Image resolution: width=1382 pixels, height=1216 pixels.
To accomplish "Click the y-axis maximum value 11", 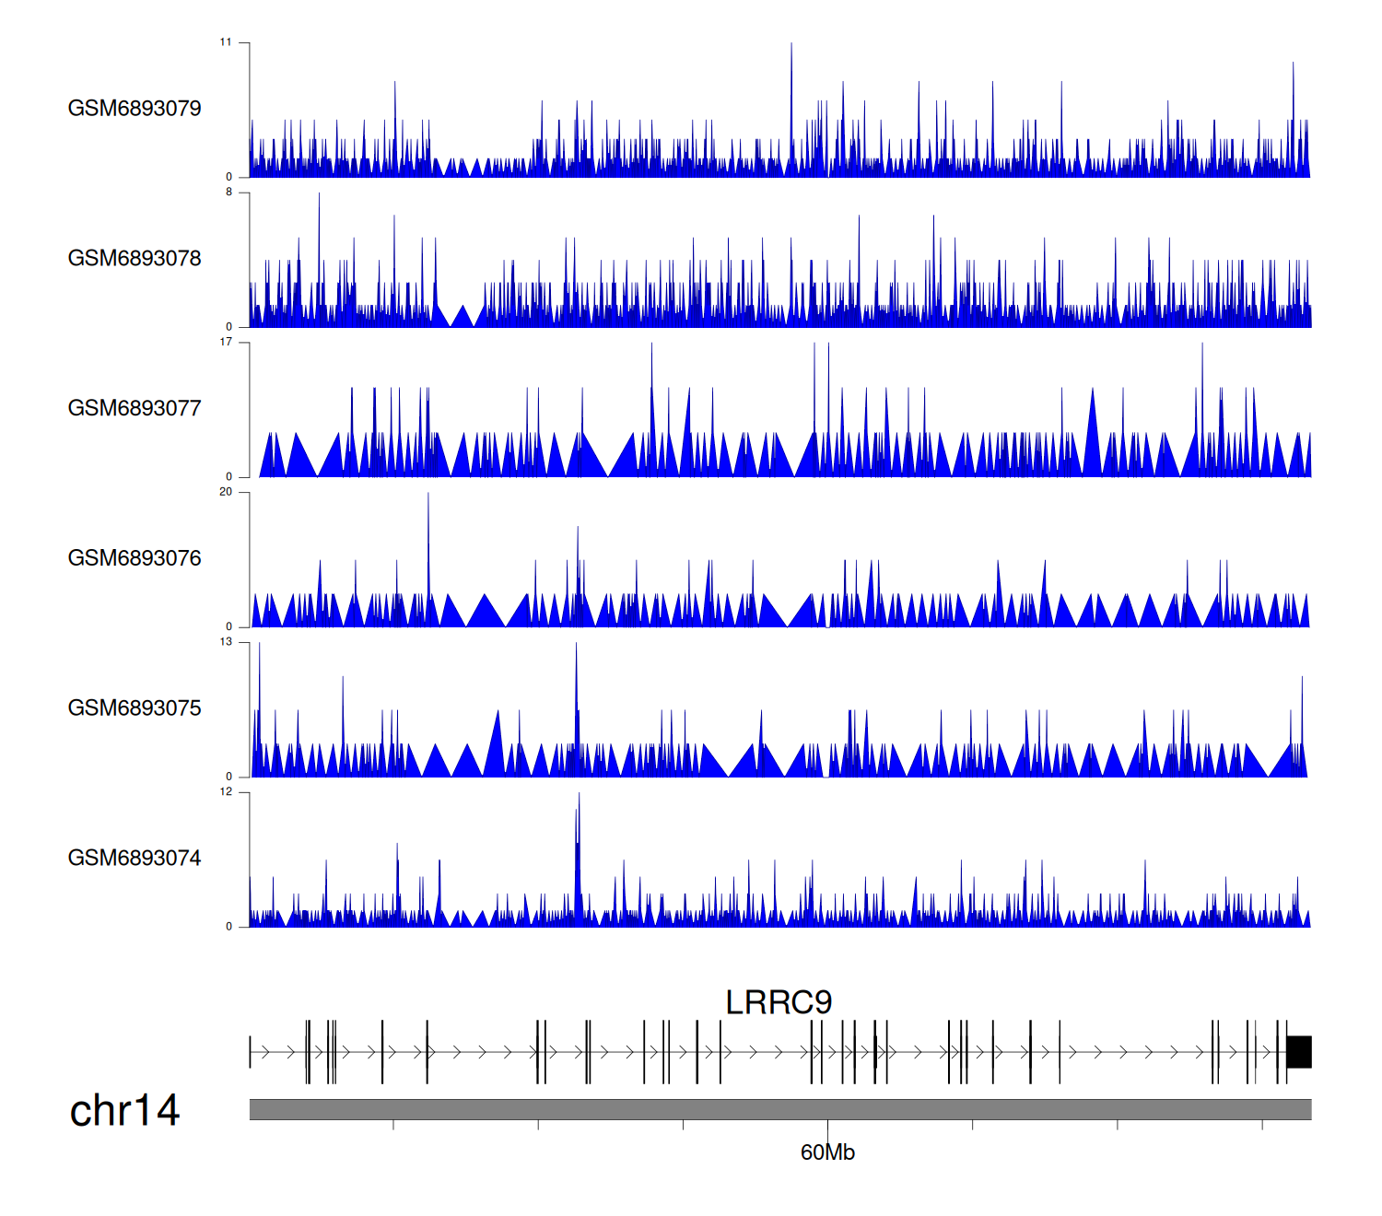I will tap(226, 42).
